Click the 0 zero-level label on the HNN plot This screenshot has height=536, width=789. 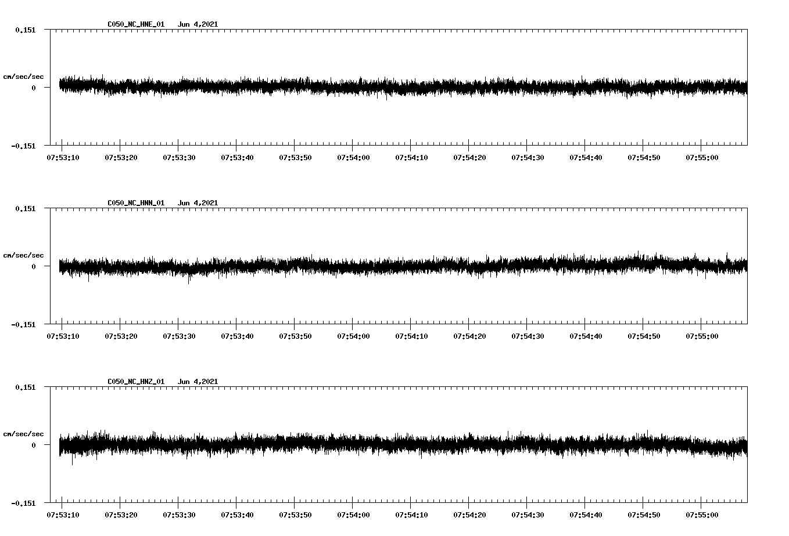[x=34, y=267]
